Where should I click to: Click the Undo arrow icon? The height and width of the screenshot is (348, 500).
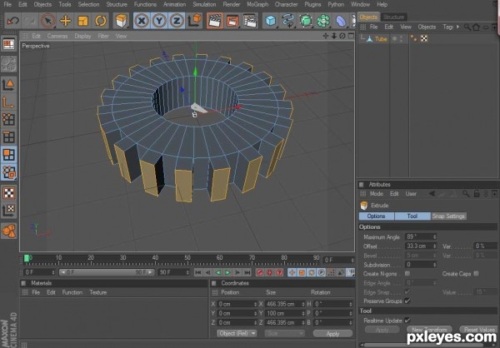click(12, 21)
